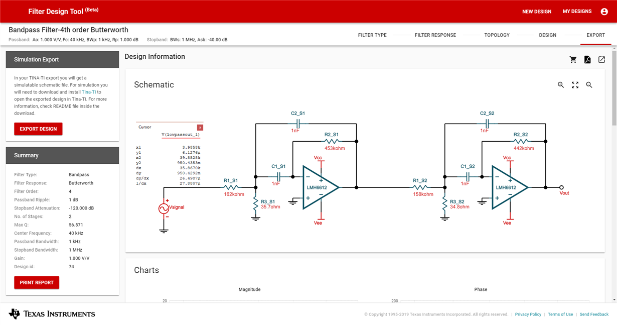Image resolution: width=617 pixels, height=325 pixels.
Task: Click scrollbar down arrow
Action: coord(614,300)
